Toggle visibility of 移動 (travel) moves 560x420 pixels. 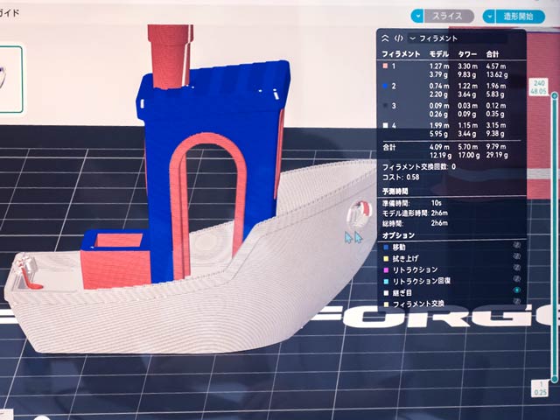pyautogui.click(x=516, y=245)
